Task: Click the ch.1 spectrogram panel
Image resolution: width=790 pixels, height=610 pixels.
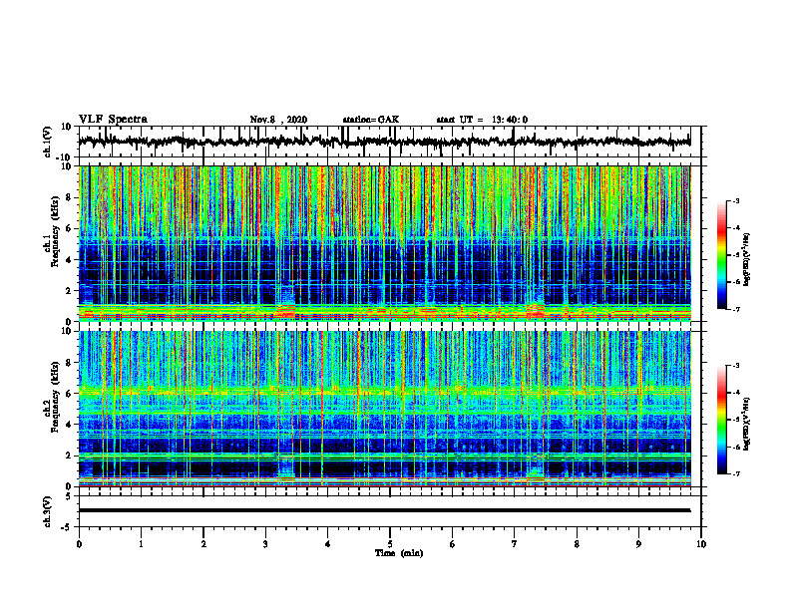Action: point(384,243)
